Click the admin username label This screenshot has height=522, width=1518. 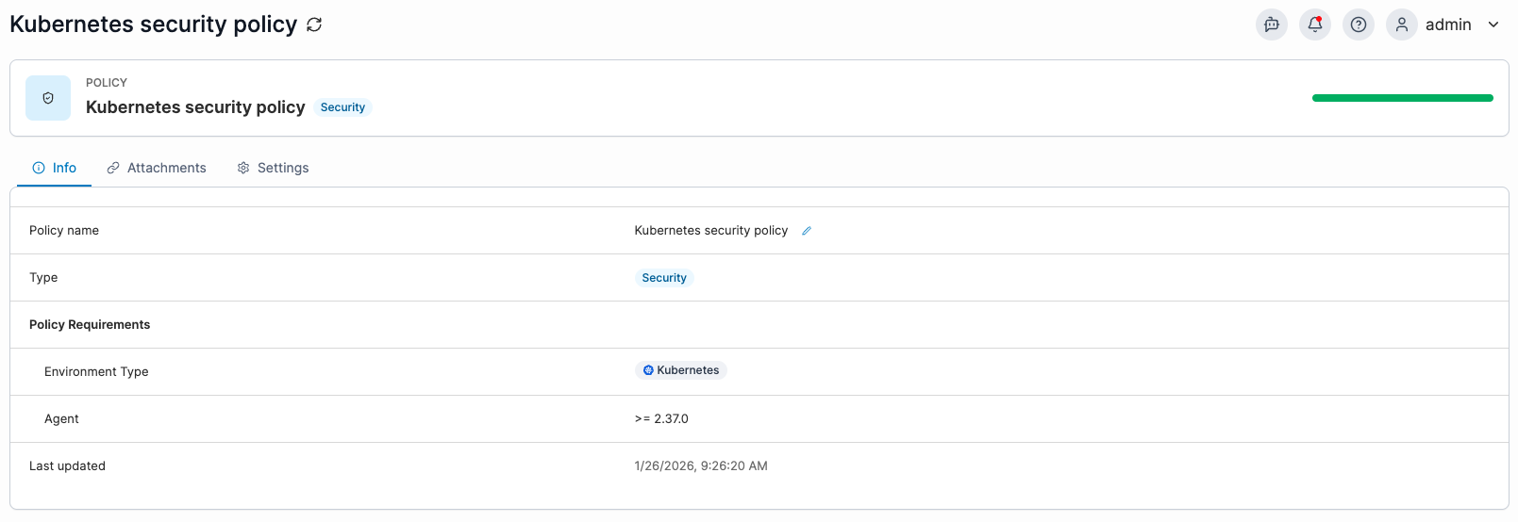(1447, 24)
